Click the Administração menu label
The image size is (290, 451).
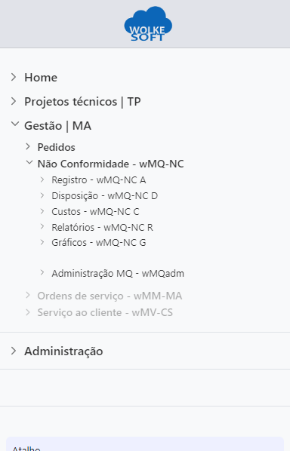(63, 351)
